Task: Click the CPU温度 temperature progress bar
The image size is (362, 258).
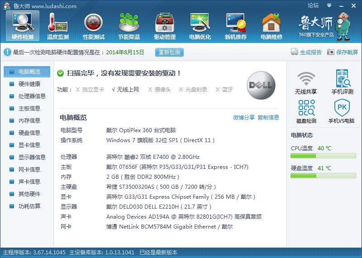Action: [323, 156]
